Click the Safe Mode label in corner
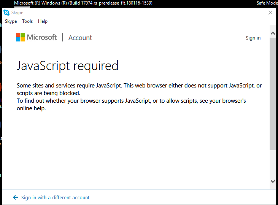This screenshot has width=278, height=205. pos(267,3)
